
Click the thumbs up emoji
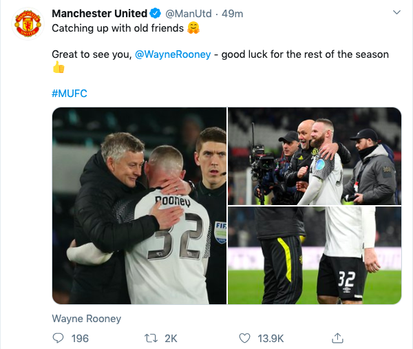pos(59,68)
